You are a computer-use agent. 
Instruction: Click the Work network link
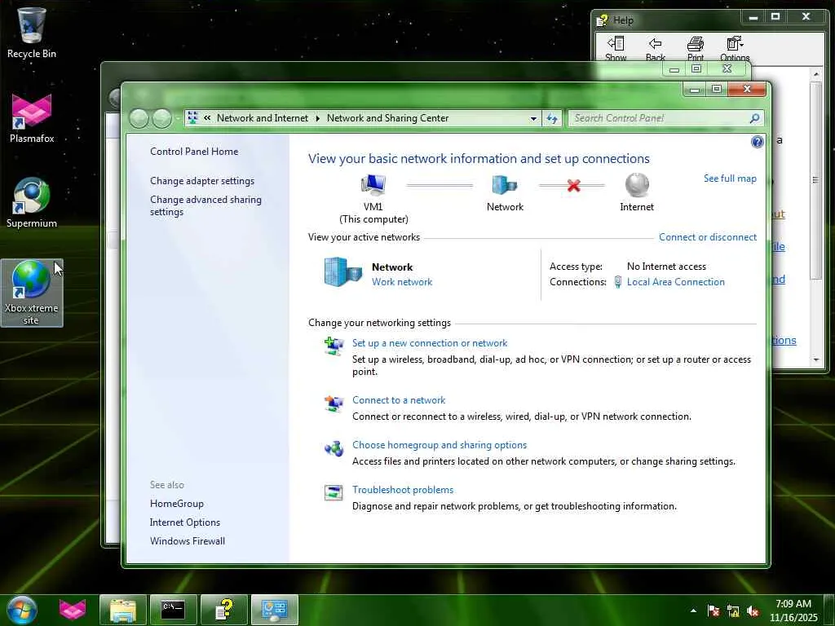[x=401, y=282]
